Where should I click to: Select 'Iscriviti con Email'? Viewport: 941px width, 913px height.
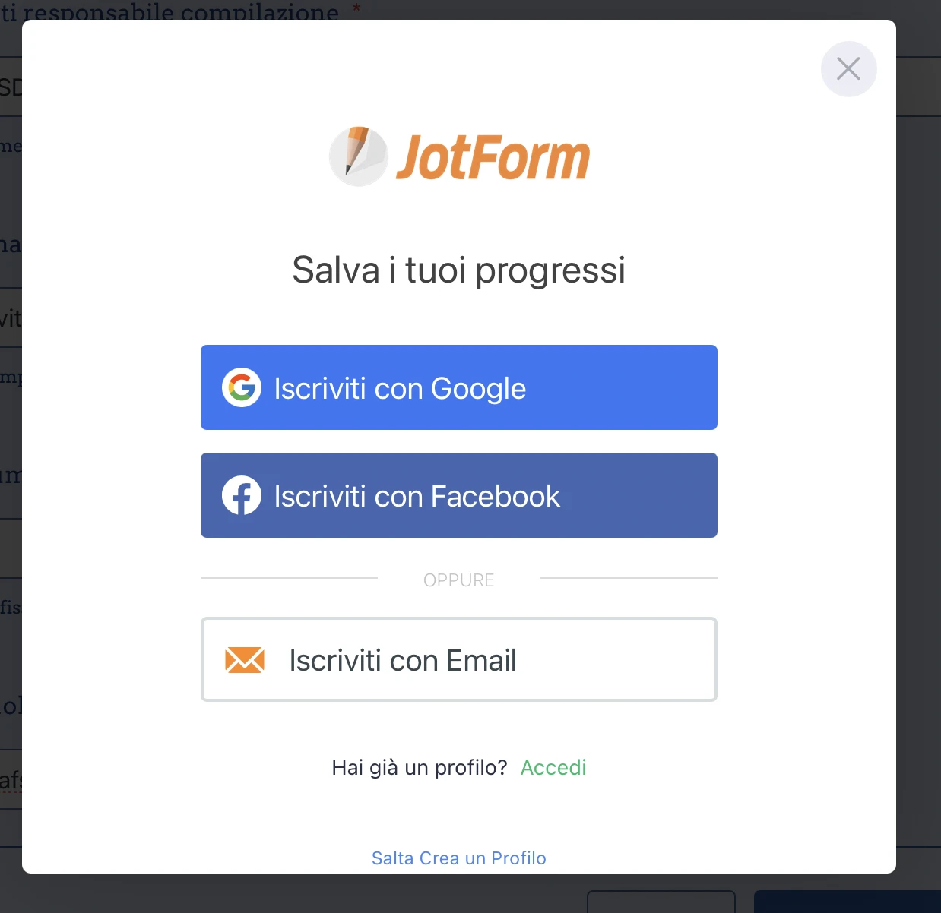[x=458, y=659]
